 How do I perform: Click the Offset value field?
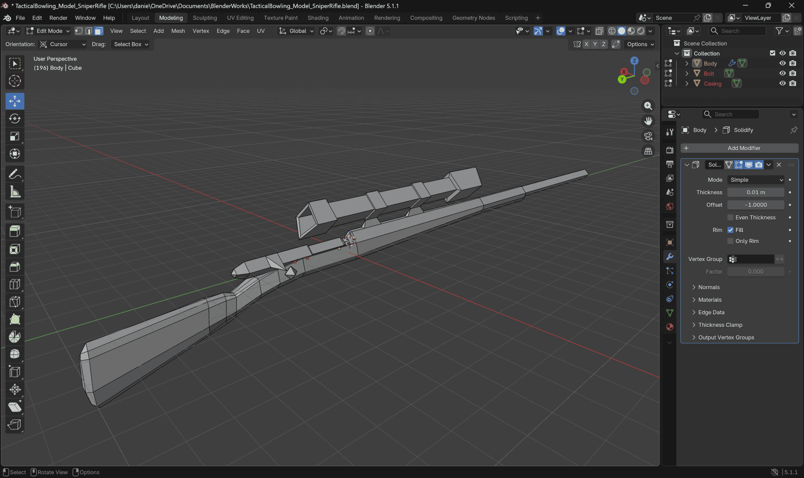[x=756, y=205]
